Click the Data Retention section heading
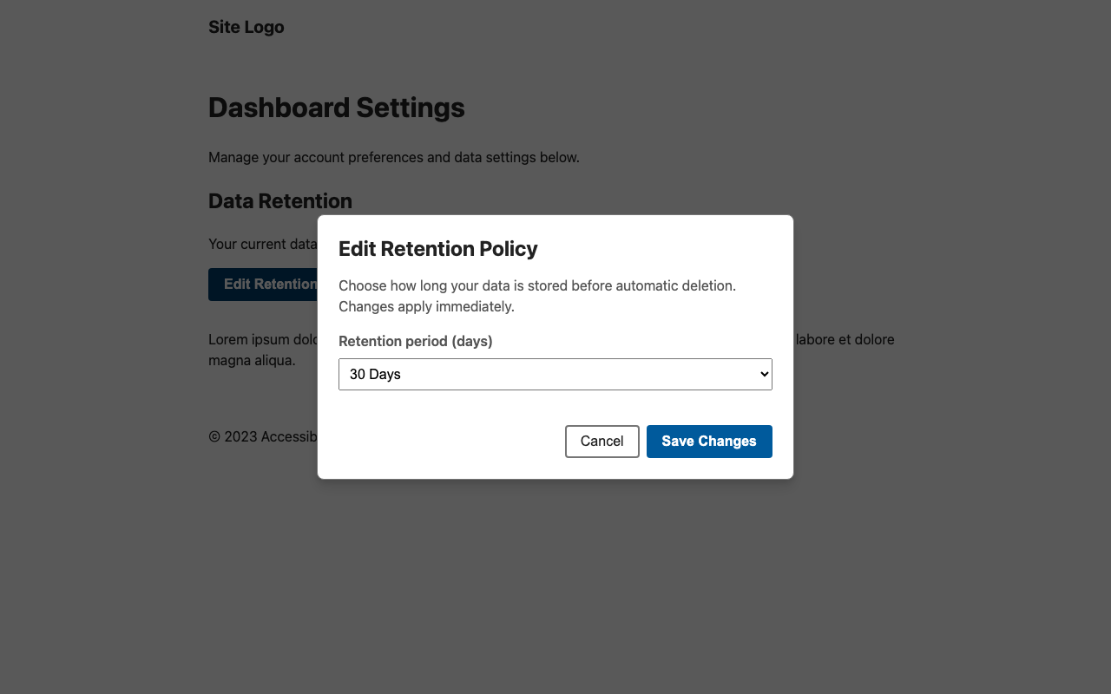 279,200
